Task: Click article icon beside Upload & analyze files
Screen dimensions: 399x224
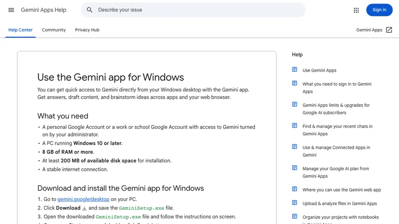Action: click(x=294, y=203)
